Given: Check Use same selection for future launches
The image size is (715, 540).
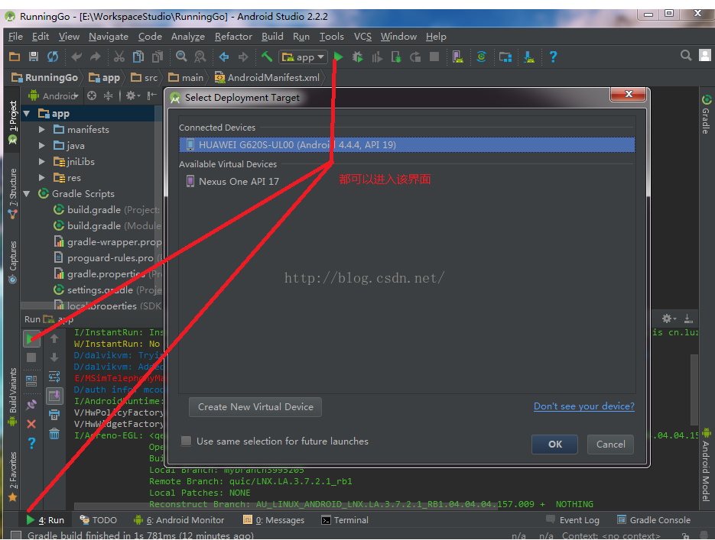Looking at the screenshot, I should point(186,441).
